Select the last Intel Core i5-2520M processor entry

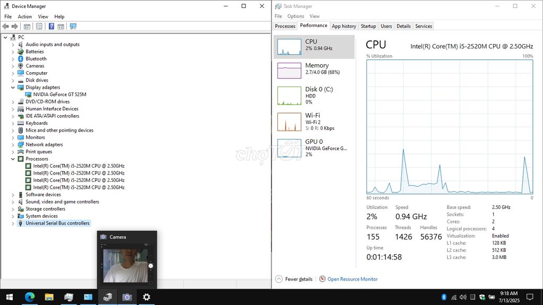[x=78, y=187]
